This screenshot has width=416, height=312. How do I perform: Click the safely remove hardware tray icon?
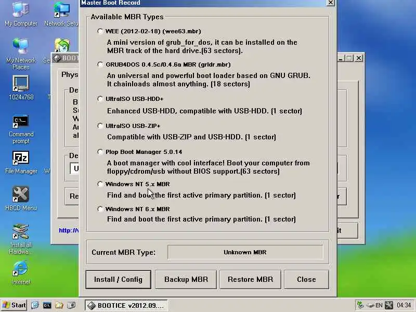[x=370, y=305]
